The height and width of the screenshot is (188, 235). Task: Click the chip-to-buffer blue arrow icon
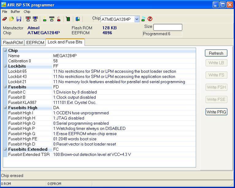click(35, 19)
